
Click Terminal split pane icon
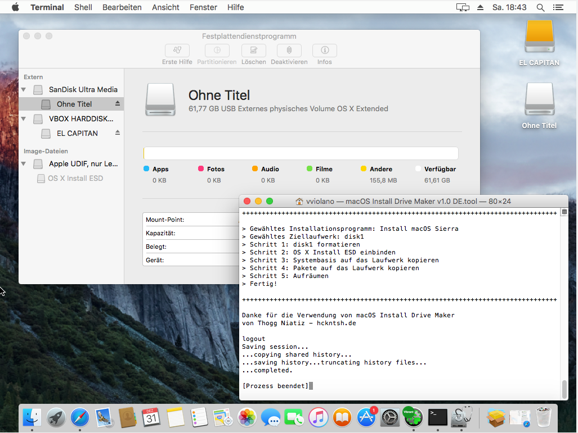[x=564, y=212]
